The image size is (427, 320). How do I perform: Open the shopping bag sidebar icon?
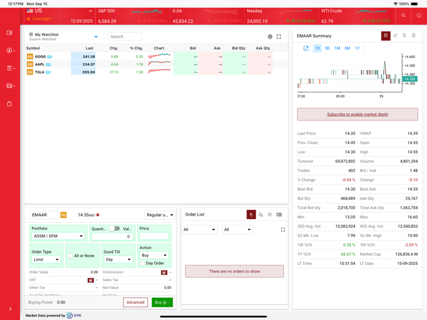pos(9,104)
